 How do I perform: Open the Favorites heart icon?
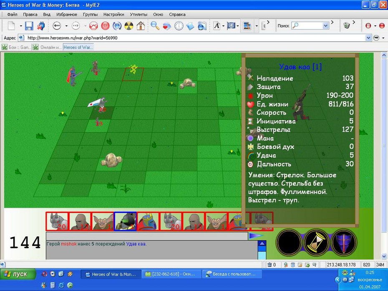coord(167,26)
